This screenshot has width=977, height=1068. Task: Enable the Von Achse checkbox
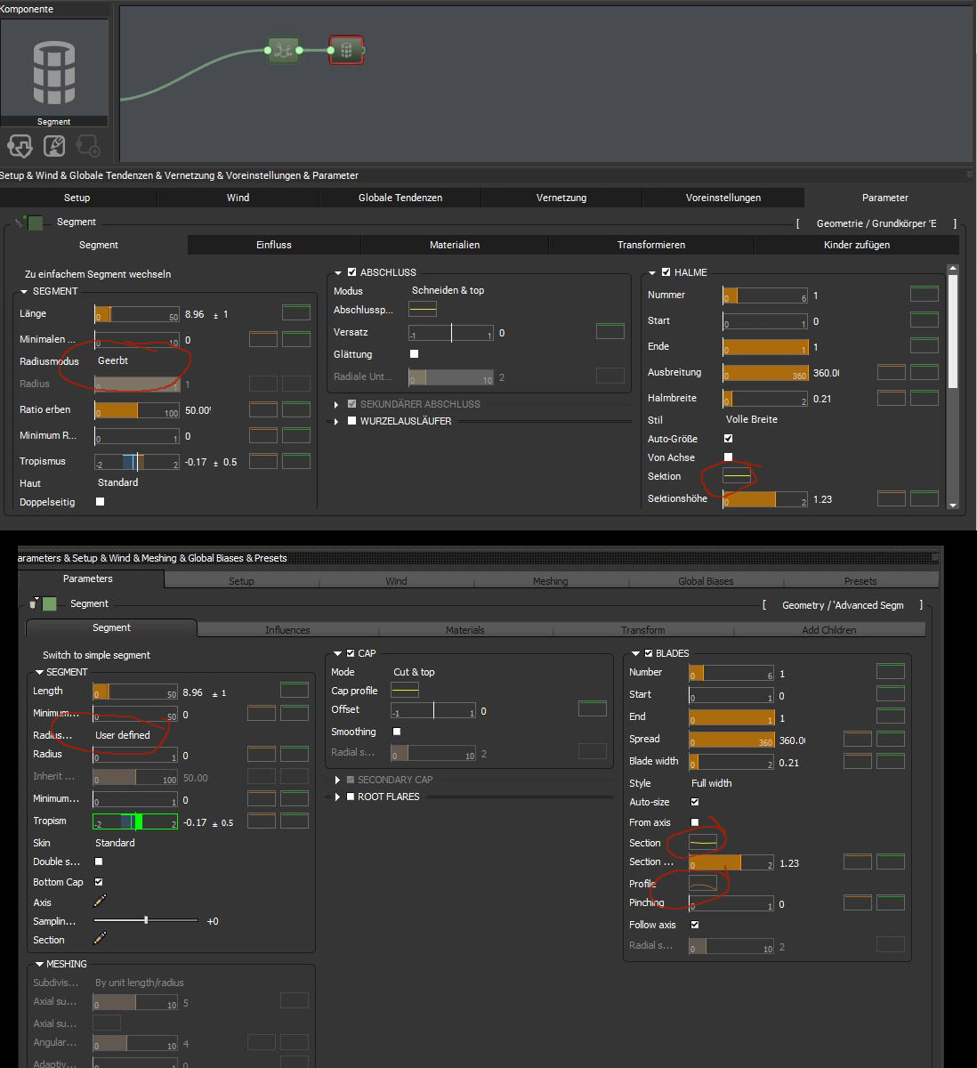(728, 457)
